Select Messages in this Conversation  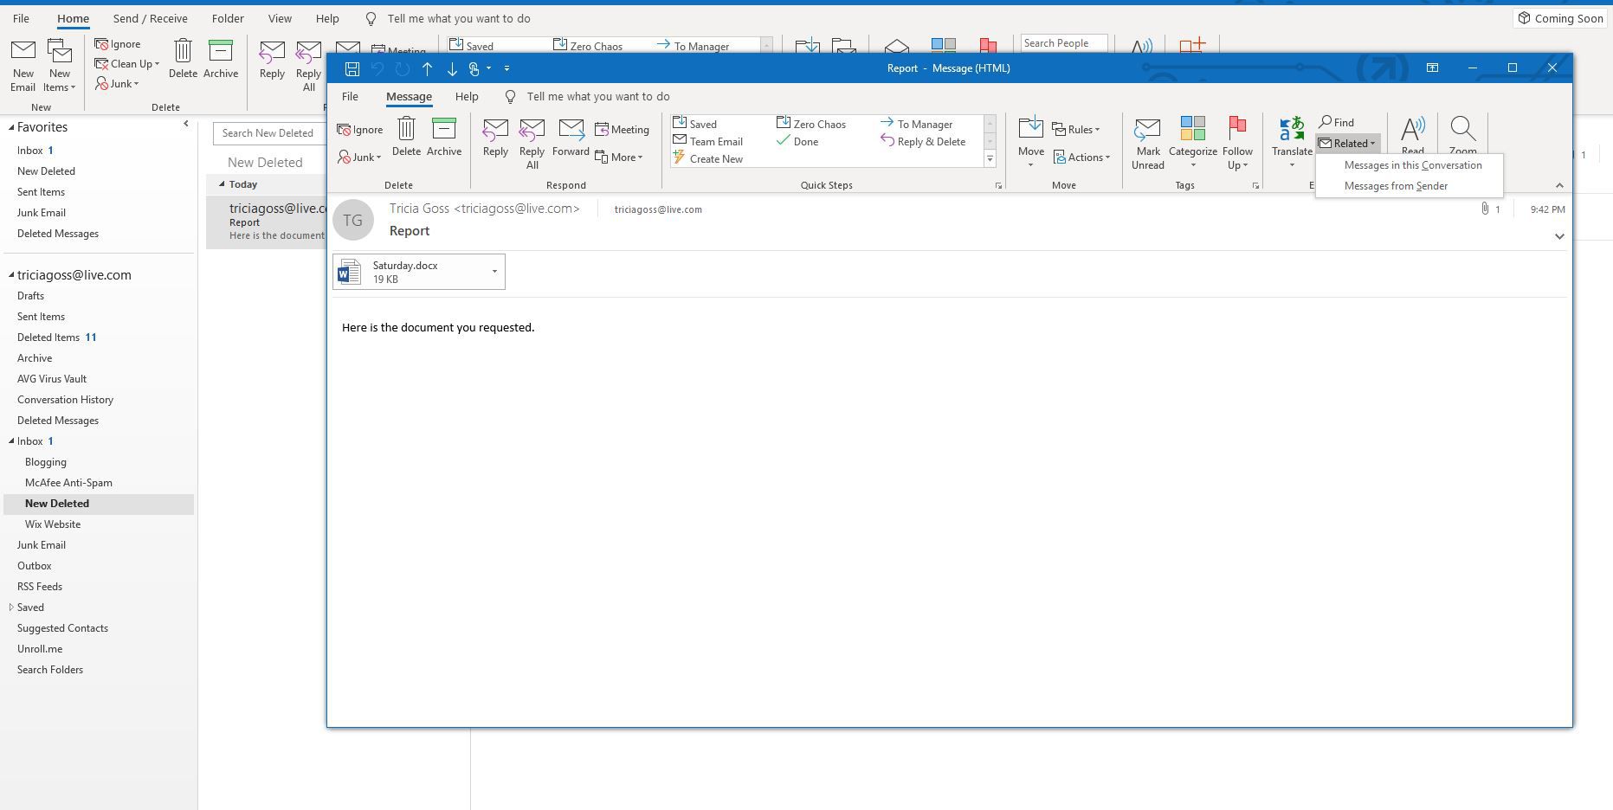[1412, 165]
